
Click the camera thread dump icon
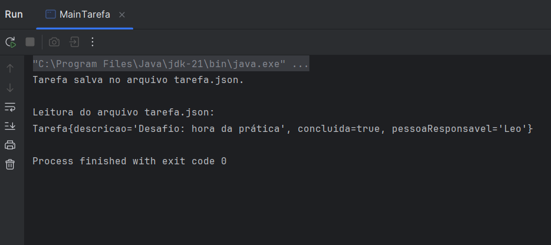[x=54, y=42]
